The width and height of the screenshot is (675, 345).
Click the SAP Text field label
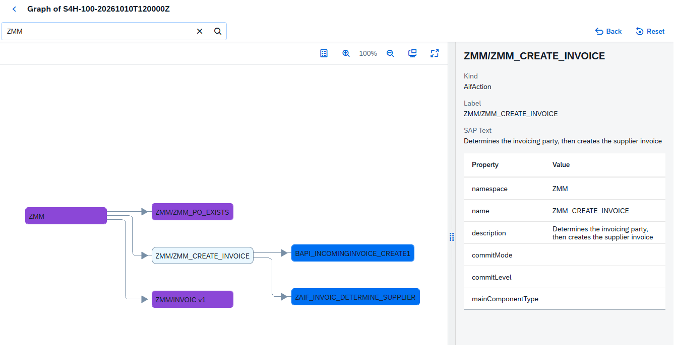(477, 130)
